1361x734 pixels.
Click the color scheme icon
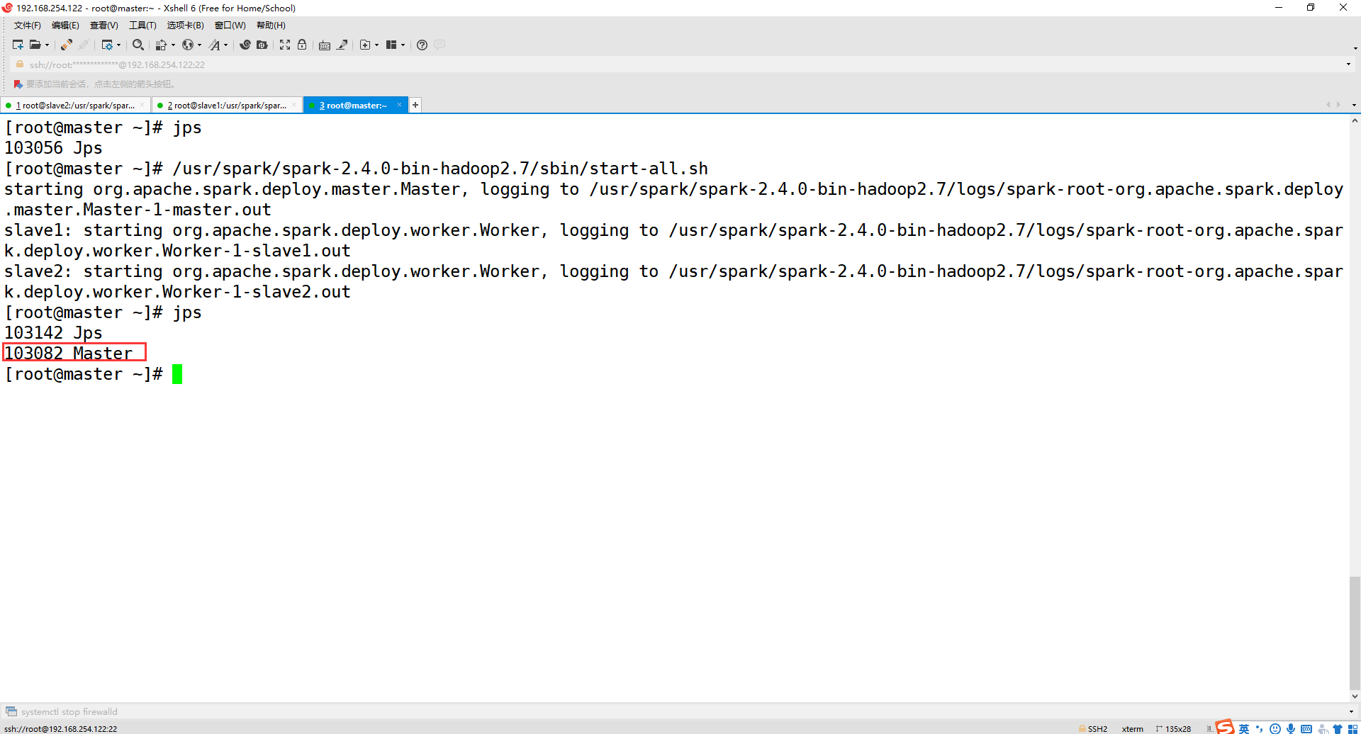point(162,45)
